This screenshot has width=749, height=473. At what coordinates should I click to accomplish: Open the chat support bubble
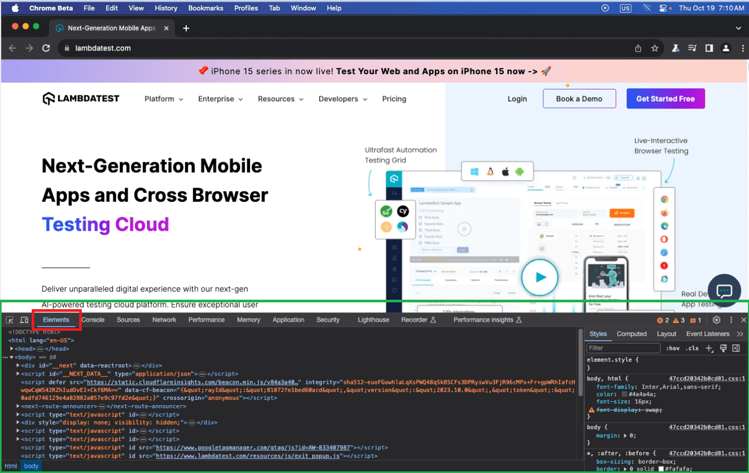tap(724, 290)
